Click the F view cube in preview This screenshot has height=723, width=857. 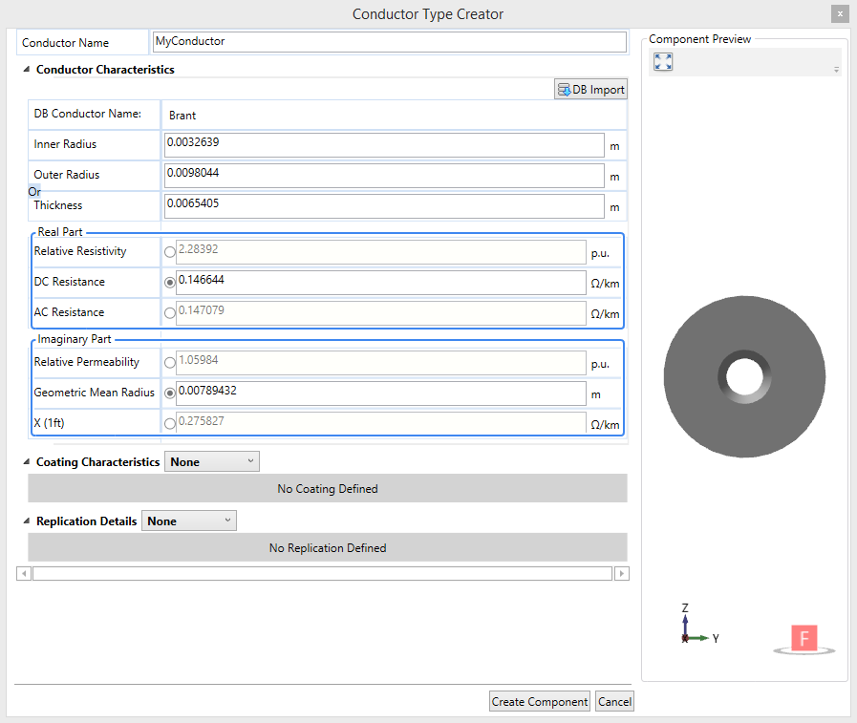[x=804, y=638]
